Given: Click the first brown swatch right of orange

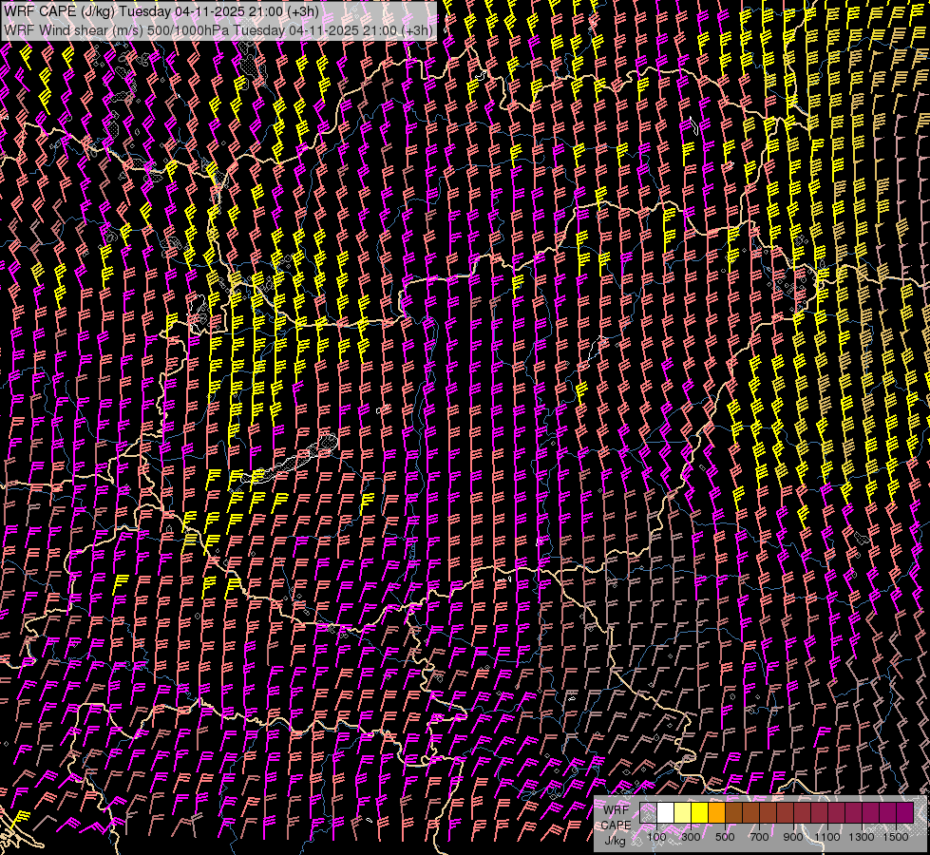Looking at the screenshot, I should 733,812.
